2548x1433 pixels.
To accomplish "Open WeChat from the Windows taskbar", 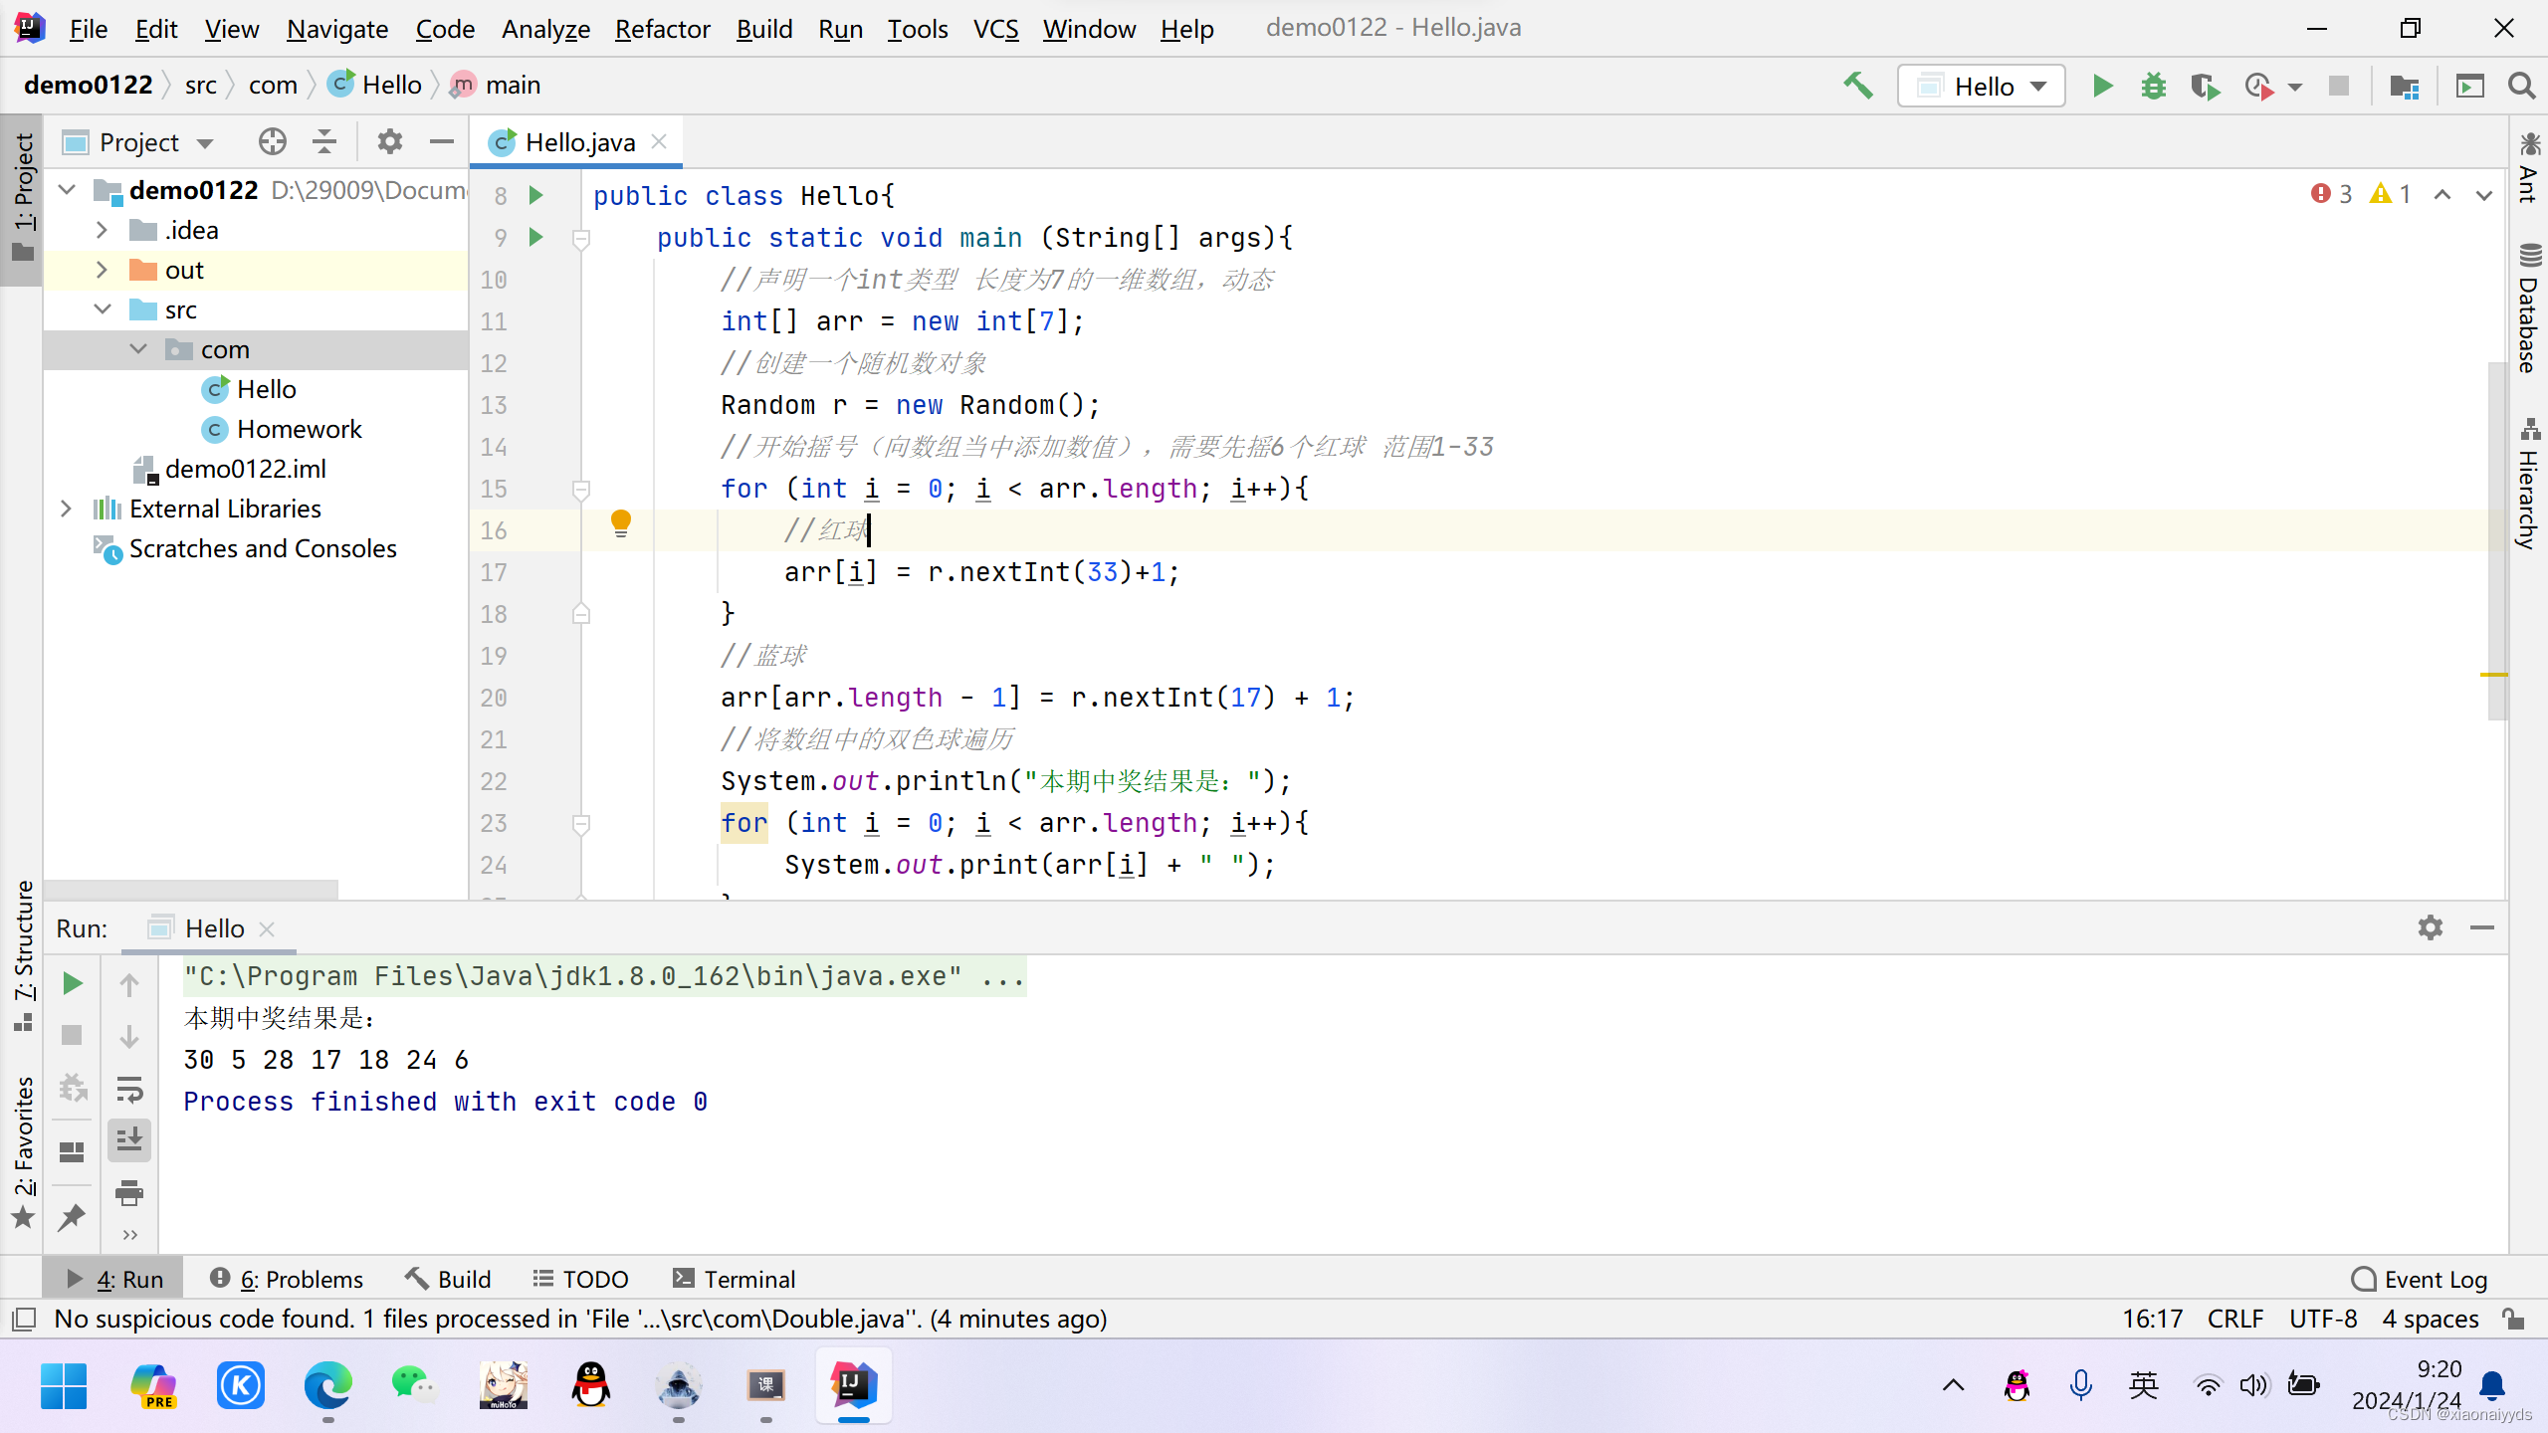I will [x=413, y=1384].
